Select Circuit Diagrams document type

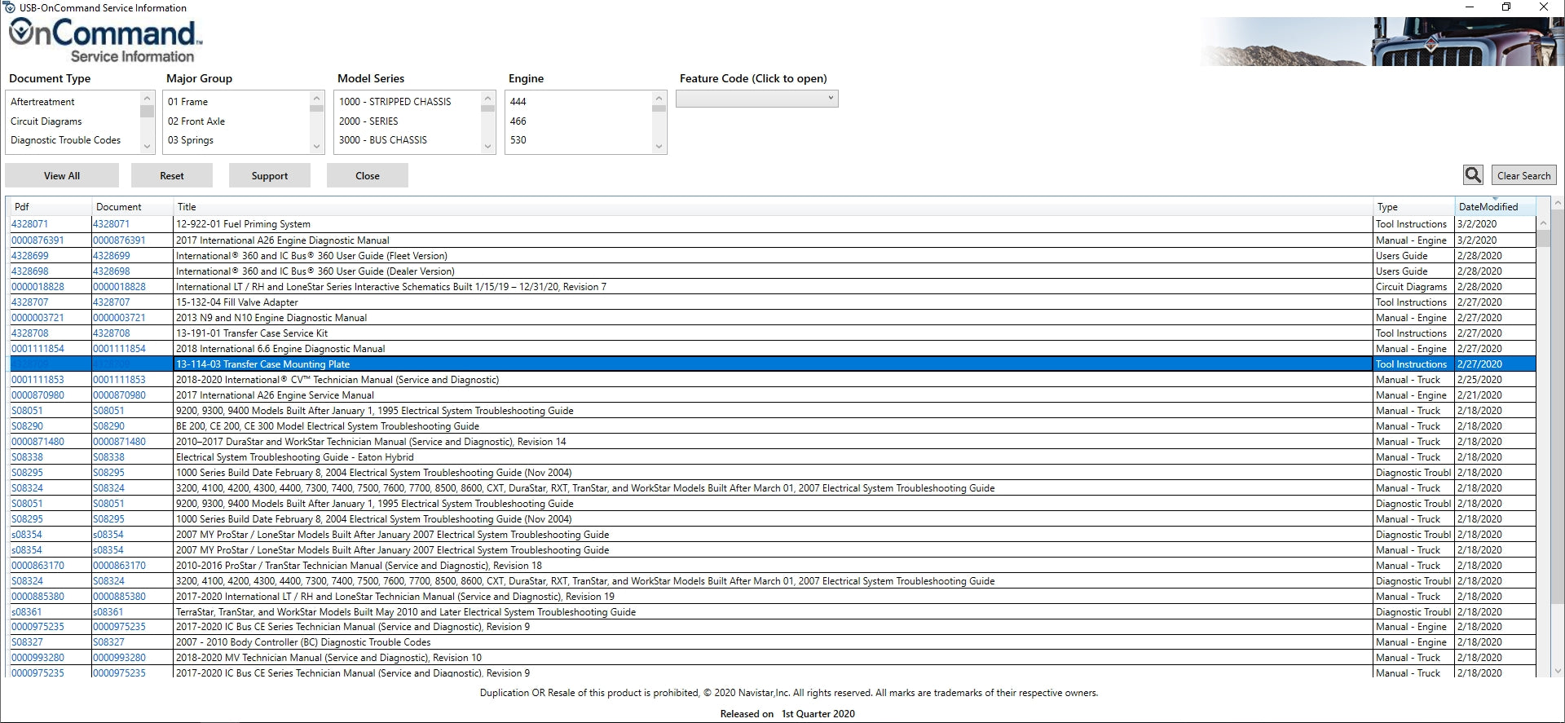(x=46, y=121)
